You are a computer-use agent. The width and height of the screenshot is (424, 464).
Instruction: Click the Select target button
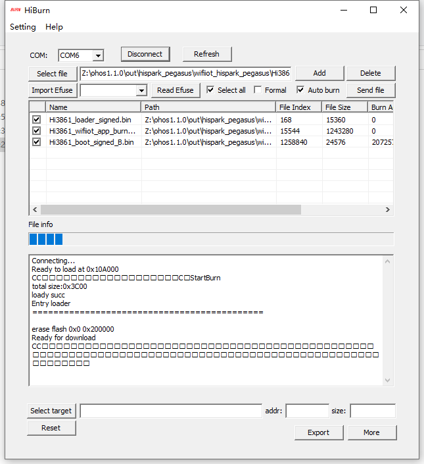(51, 411)
